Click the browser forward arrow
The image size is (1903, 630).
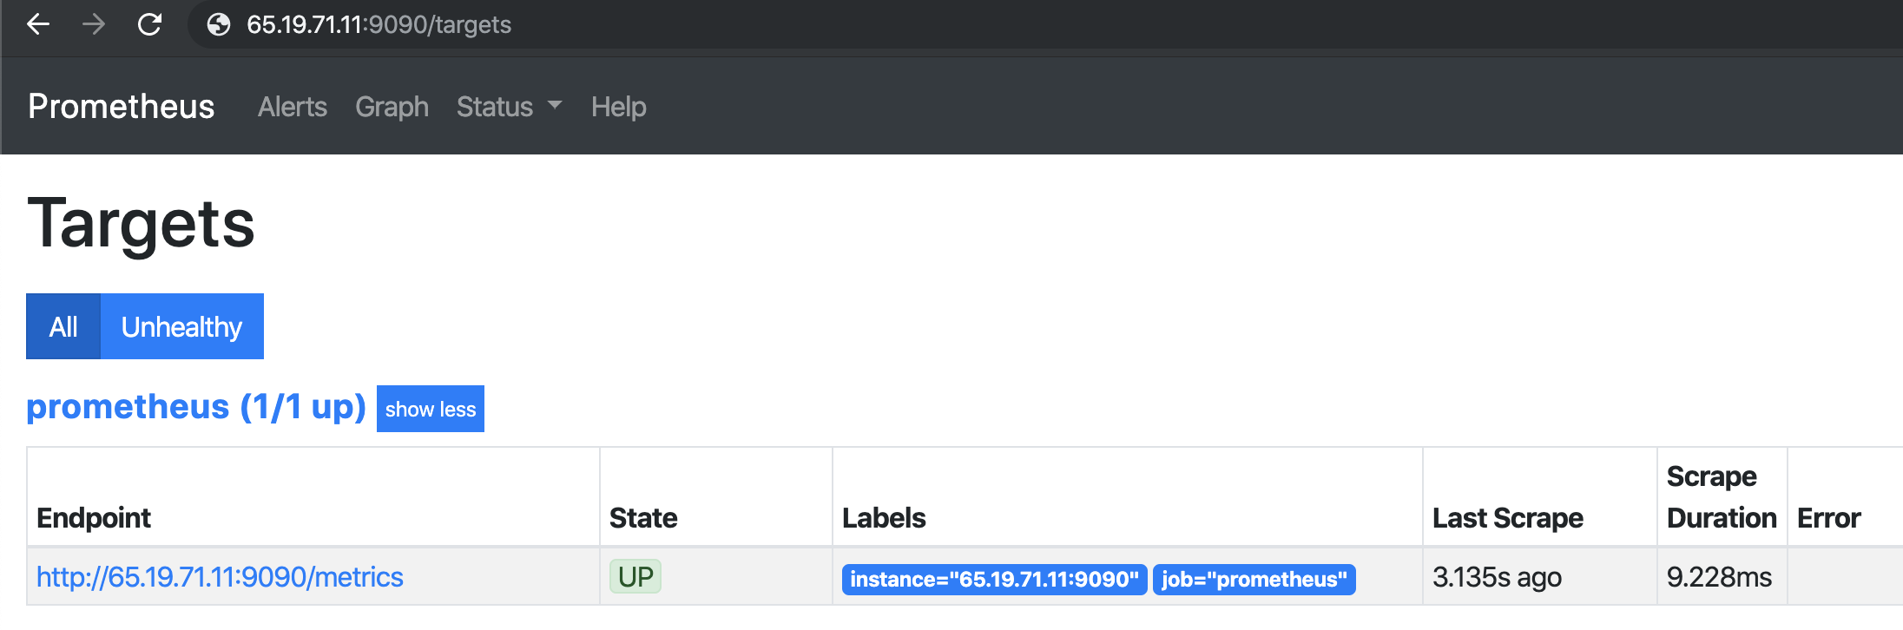click(94, 24)
